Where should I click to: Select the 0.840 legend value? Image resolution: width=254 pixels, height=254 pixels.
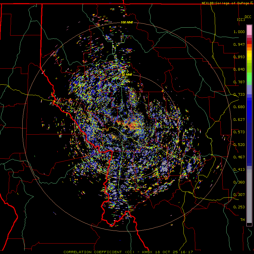click(239, 69)
